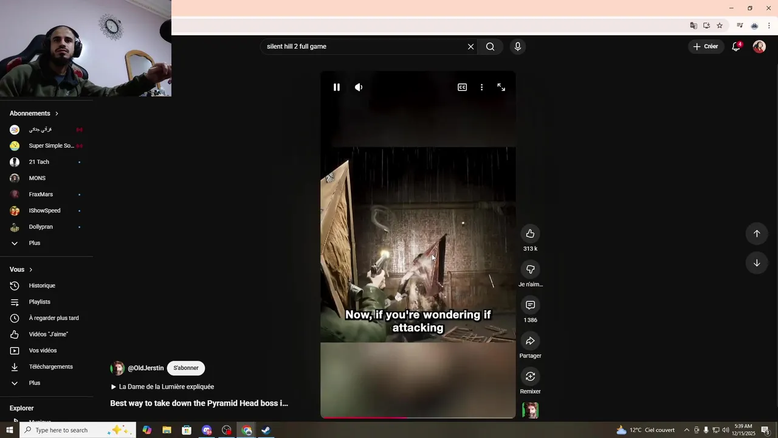Open the IShowSpeed channel
The width and height of the screenshot is (778, 438).
click(46, 210)
